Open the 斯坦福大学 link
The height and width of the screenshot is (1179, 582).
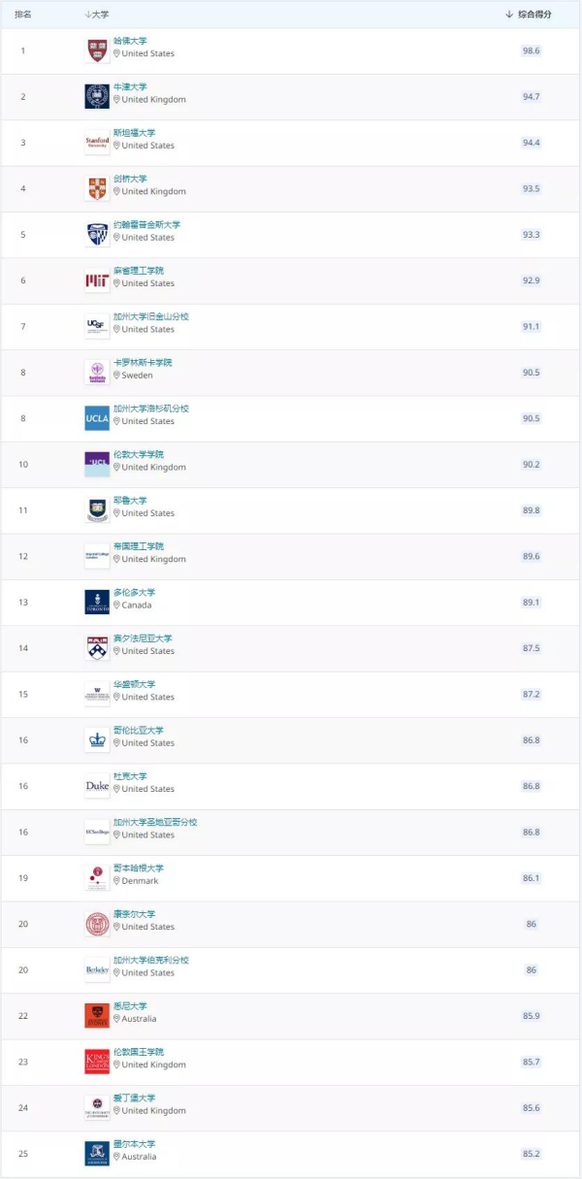[134, 133]
